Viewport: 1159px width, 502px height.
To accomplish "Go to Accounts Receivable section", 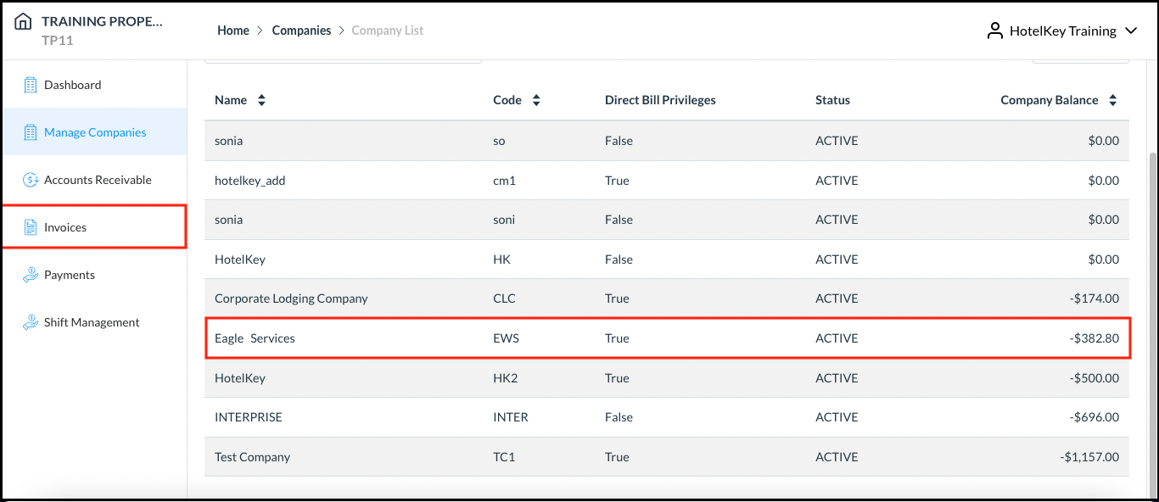I will (x=98, y=180).
